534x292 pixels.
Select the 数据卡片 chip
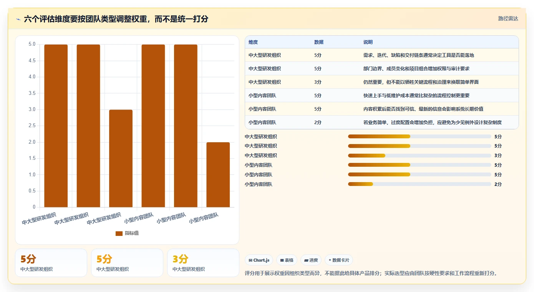(x=338, y=260)
